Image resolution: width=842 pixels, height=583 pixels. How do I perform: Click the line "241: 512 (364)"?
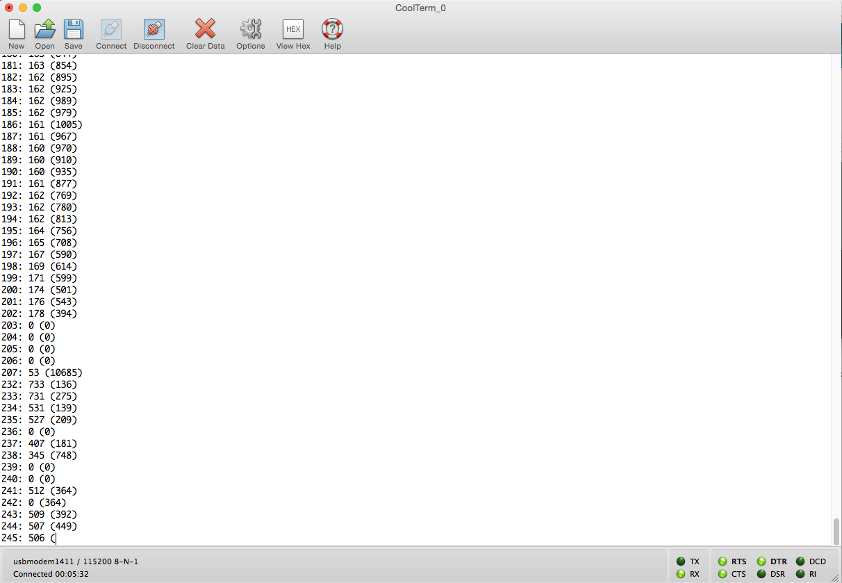click(x=39, y=491)
